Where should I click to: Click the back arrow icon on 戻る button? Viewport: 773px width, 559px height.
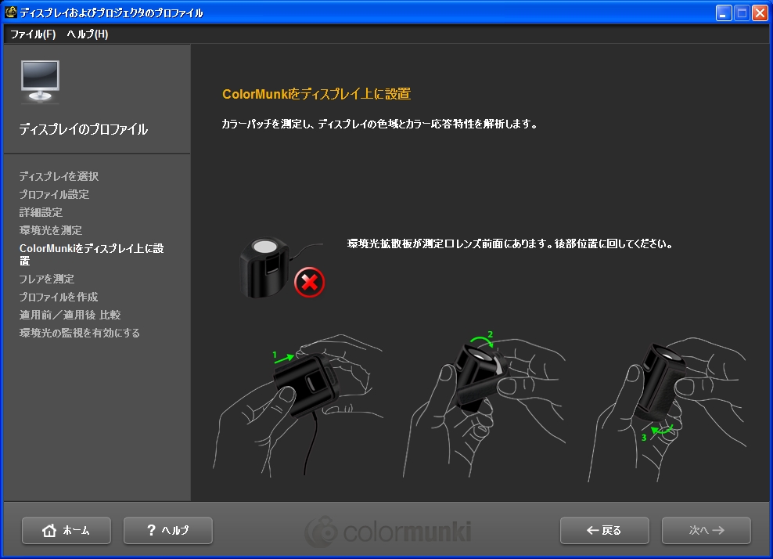coord(591,530)
